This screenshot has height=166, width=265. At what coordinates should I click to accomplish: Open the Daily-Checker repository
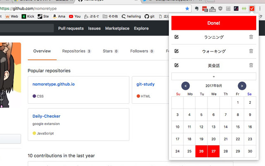click(46, 116)
